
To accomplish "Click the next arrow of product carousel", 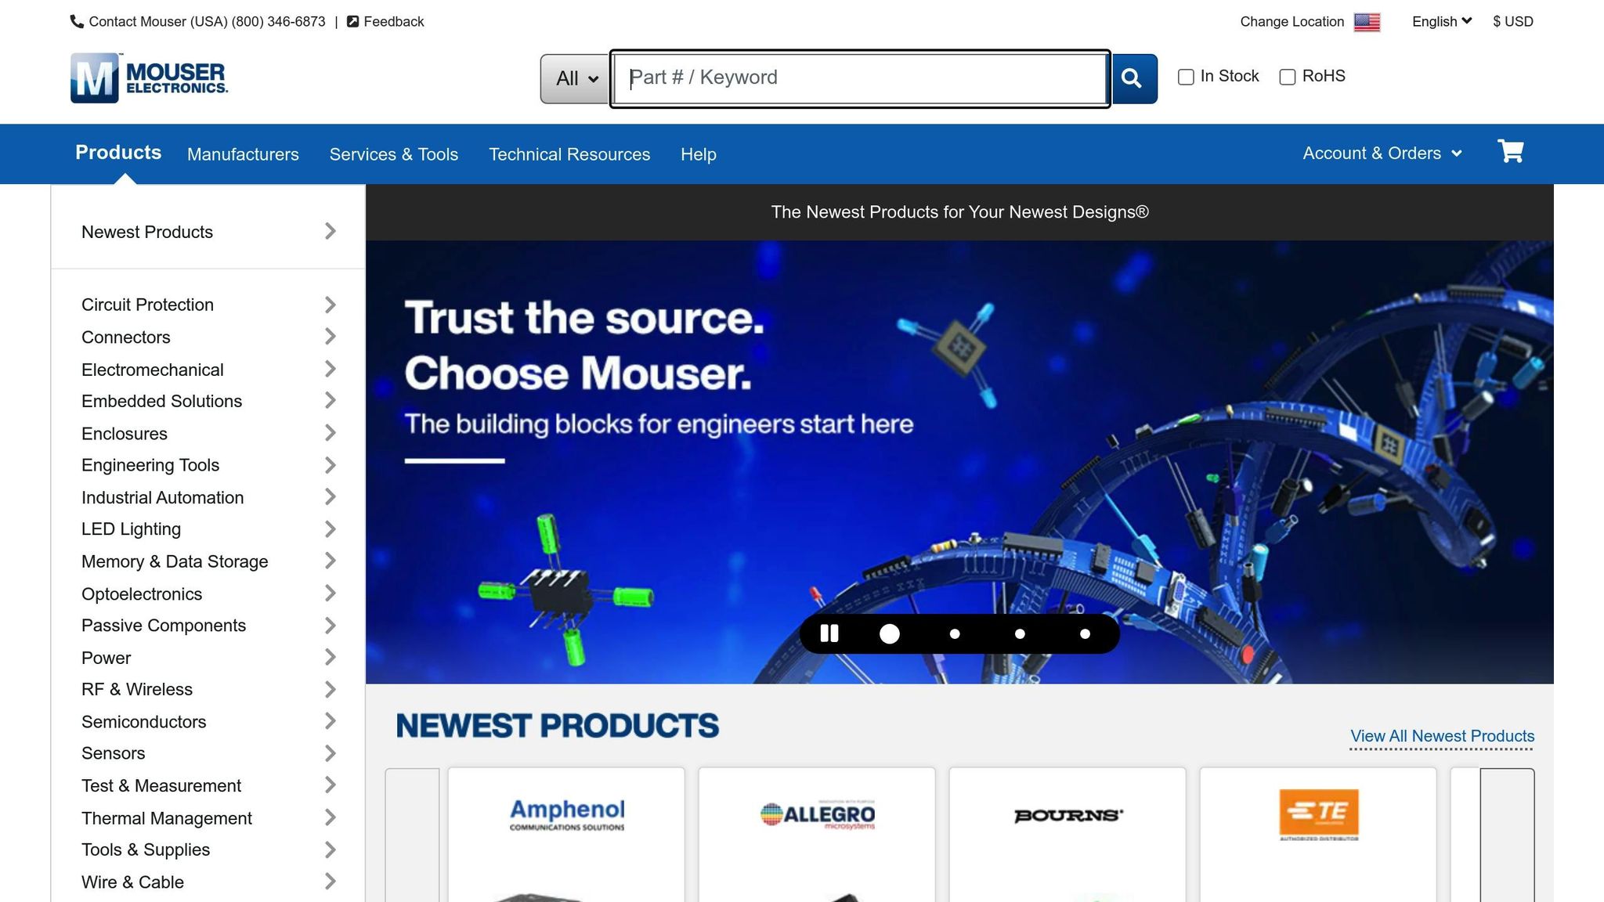I will tap(1507, 835).
